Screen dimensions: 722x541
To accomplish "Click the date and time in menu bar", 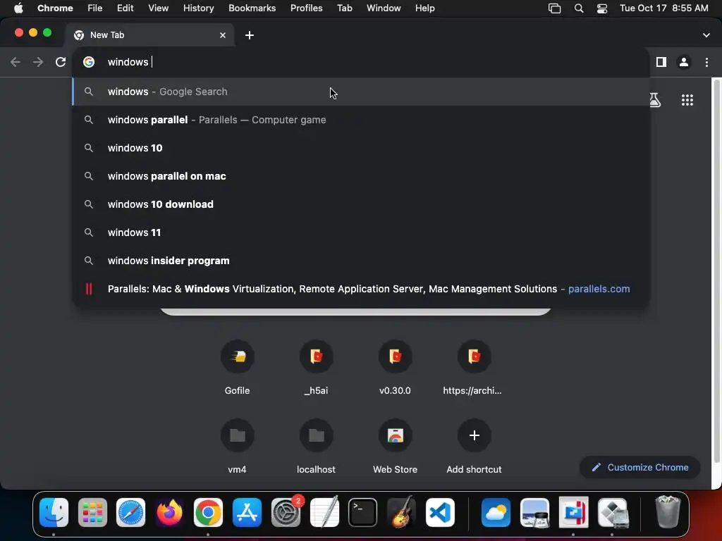I will pyautogui.click(x=664, y=8).
